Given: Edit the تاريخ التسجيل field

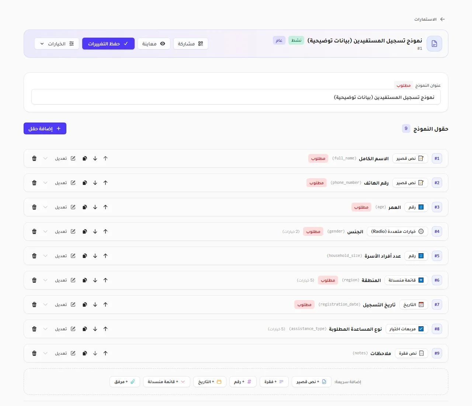Looking at the screenshot, I should coord(65,304).
